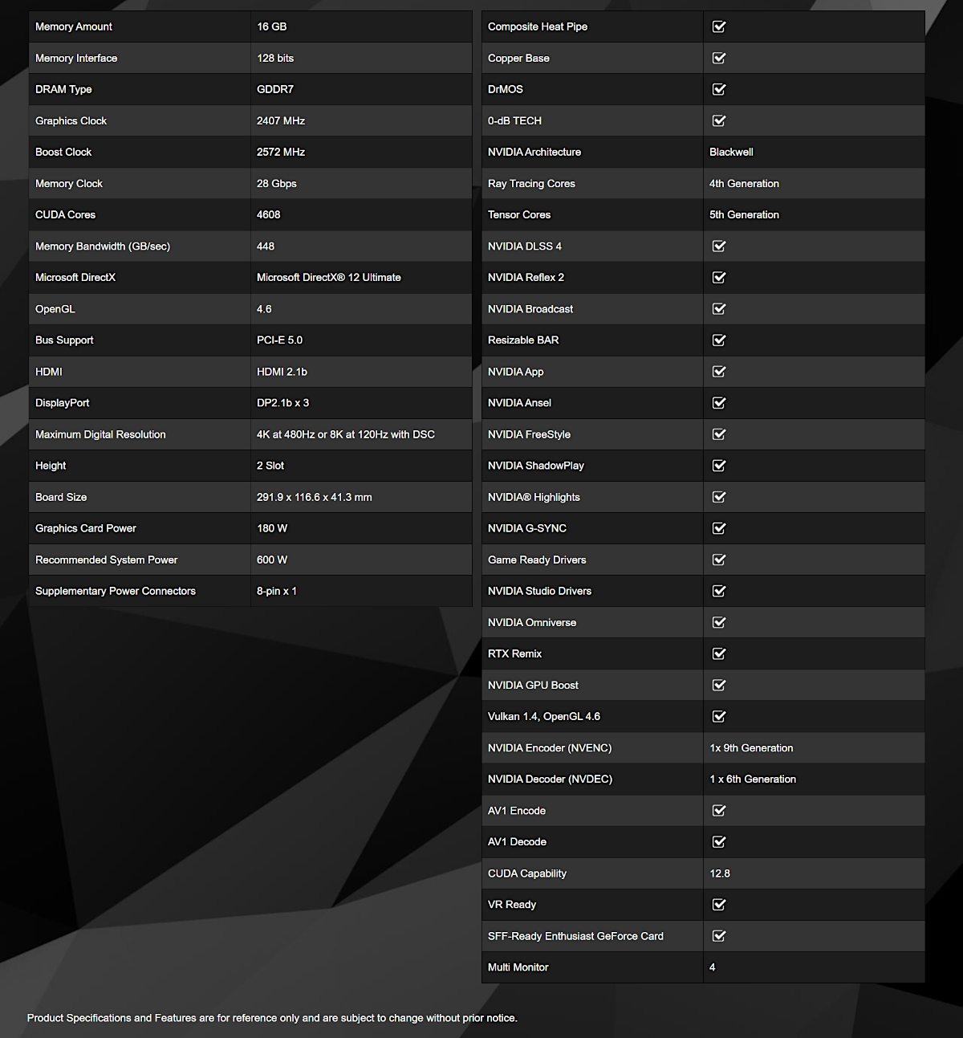Click the Composite Heat Pipe checkmark
The image size is (963, 1038).
(x=719, y=26)
